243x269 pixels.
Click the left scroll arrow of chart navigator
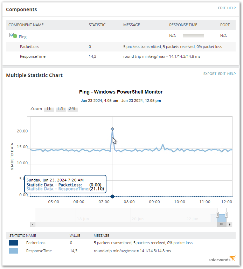pos(33,224)
